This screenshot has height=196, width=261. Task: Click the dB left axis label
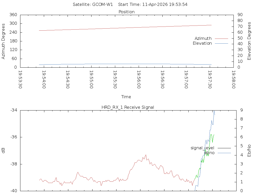coord(3,151)
